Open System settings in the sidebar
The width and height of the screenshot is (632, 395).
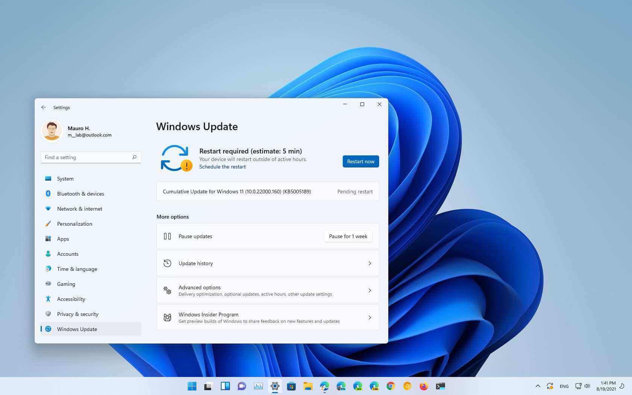tap(65, 179)
